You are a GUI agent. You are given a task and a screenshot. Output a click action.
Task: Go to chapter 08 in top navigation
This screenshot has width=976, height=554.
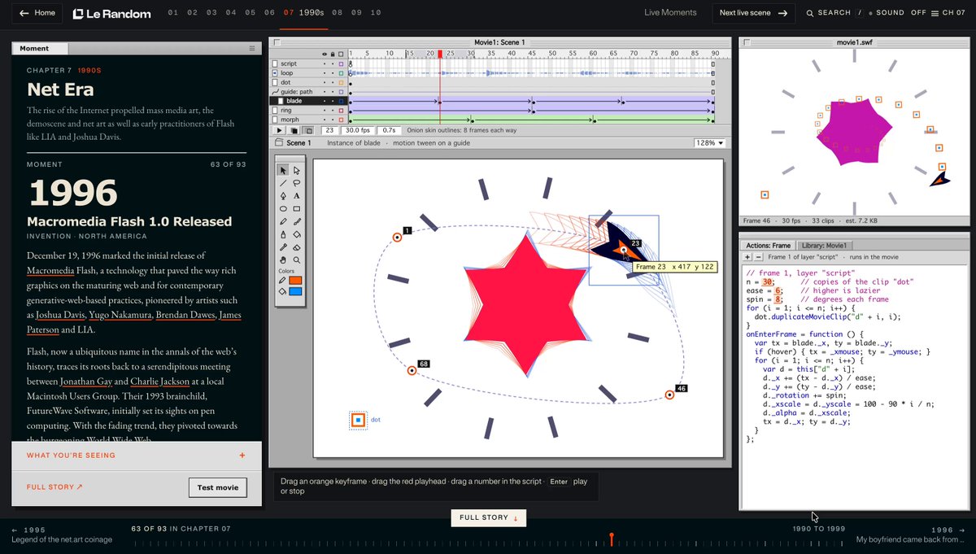336,13
